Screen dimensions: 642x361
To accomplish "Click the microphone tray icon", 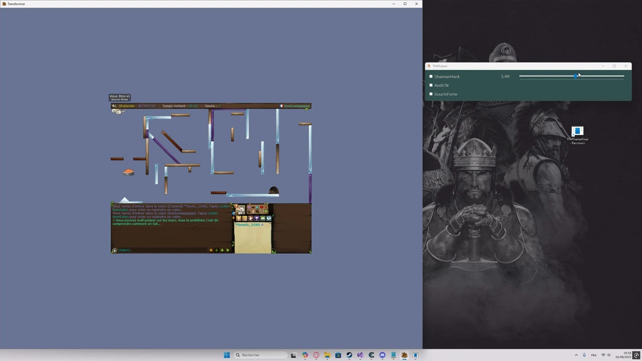I will coord(584,355).
